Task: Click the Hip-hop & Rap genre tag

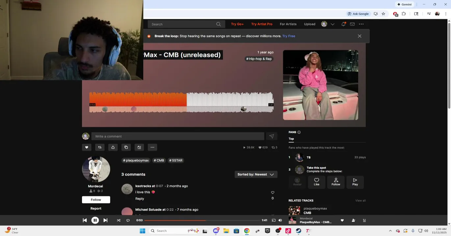Action: [x=259, y=59]
